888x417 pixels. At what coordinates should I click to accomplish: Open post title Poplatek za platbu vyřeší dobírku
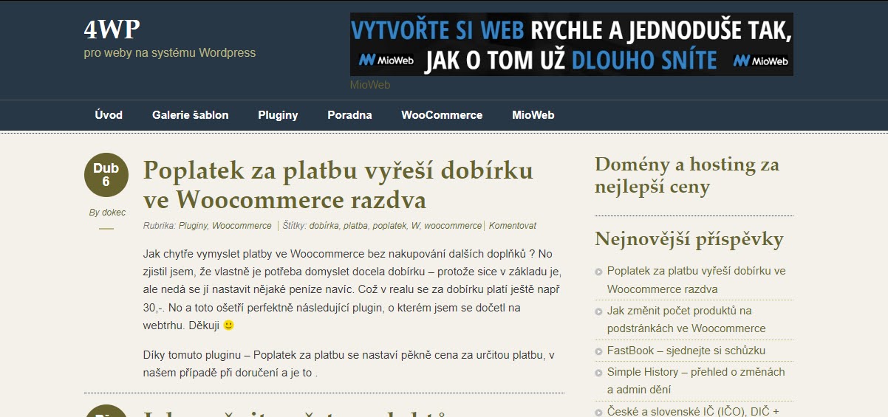pyautogui.click(x=338, y=185)
